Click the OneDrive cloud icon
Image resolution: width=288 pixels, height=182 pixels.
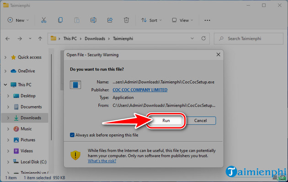[13, 71]
